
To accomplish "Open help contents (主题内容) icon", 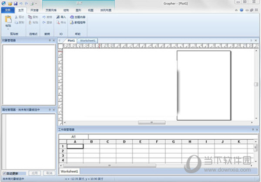I will click(72, 17).
